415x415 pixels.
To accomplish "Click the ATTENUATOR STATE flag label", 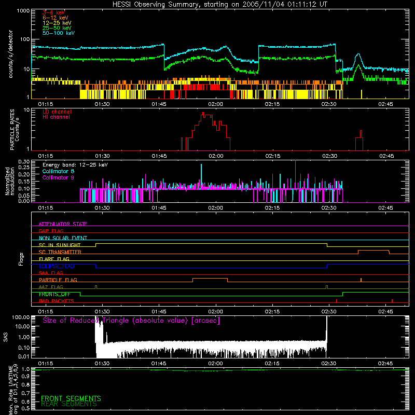I will coord(63,224).
